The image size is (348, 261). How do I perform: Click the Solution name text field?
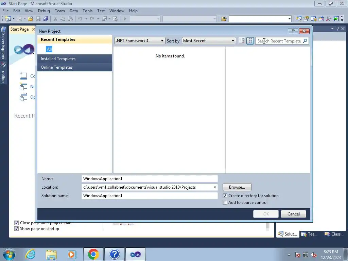pos(150,196)
